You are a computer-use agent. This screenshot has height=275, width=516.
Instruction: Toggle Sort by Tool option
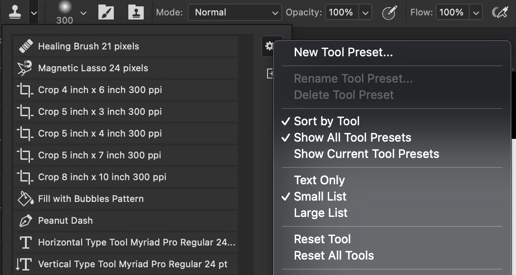click(x=326, y=121)
